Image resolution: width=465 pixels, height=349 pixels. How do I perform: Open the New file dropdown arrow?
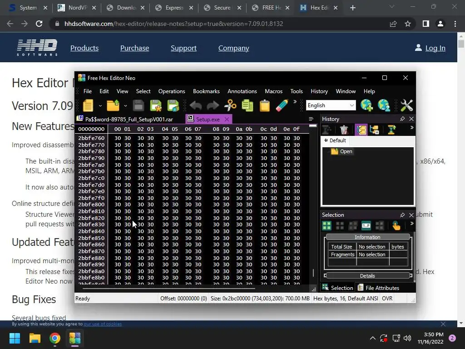(100, 105)
